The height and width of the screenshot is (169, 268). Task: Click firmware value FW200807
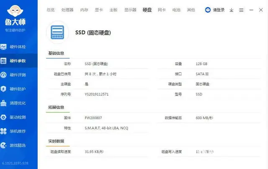pos(93,118)
